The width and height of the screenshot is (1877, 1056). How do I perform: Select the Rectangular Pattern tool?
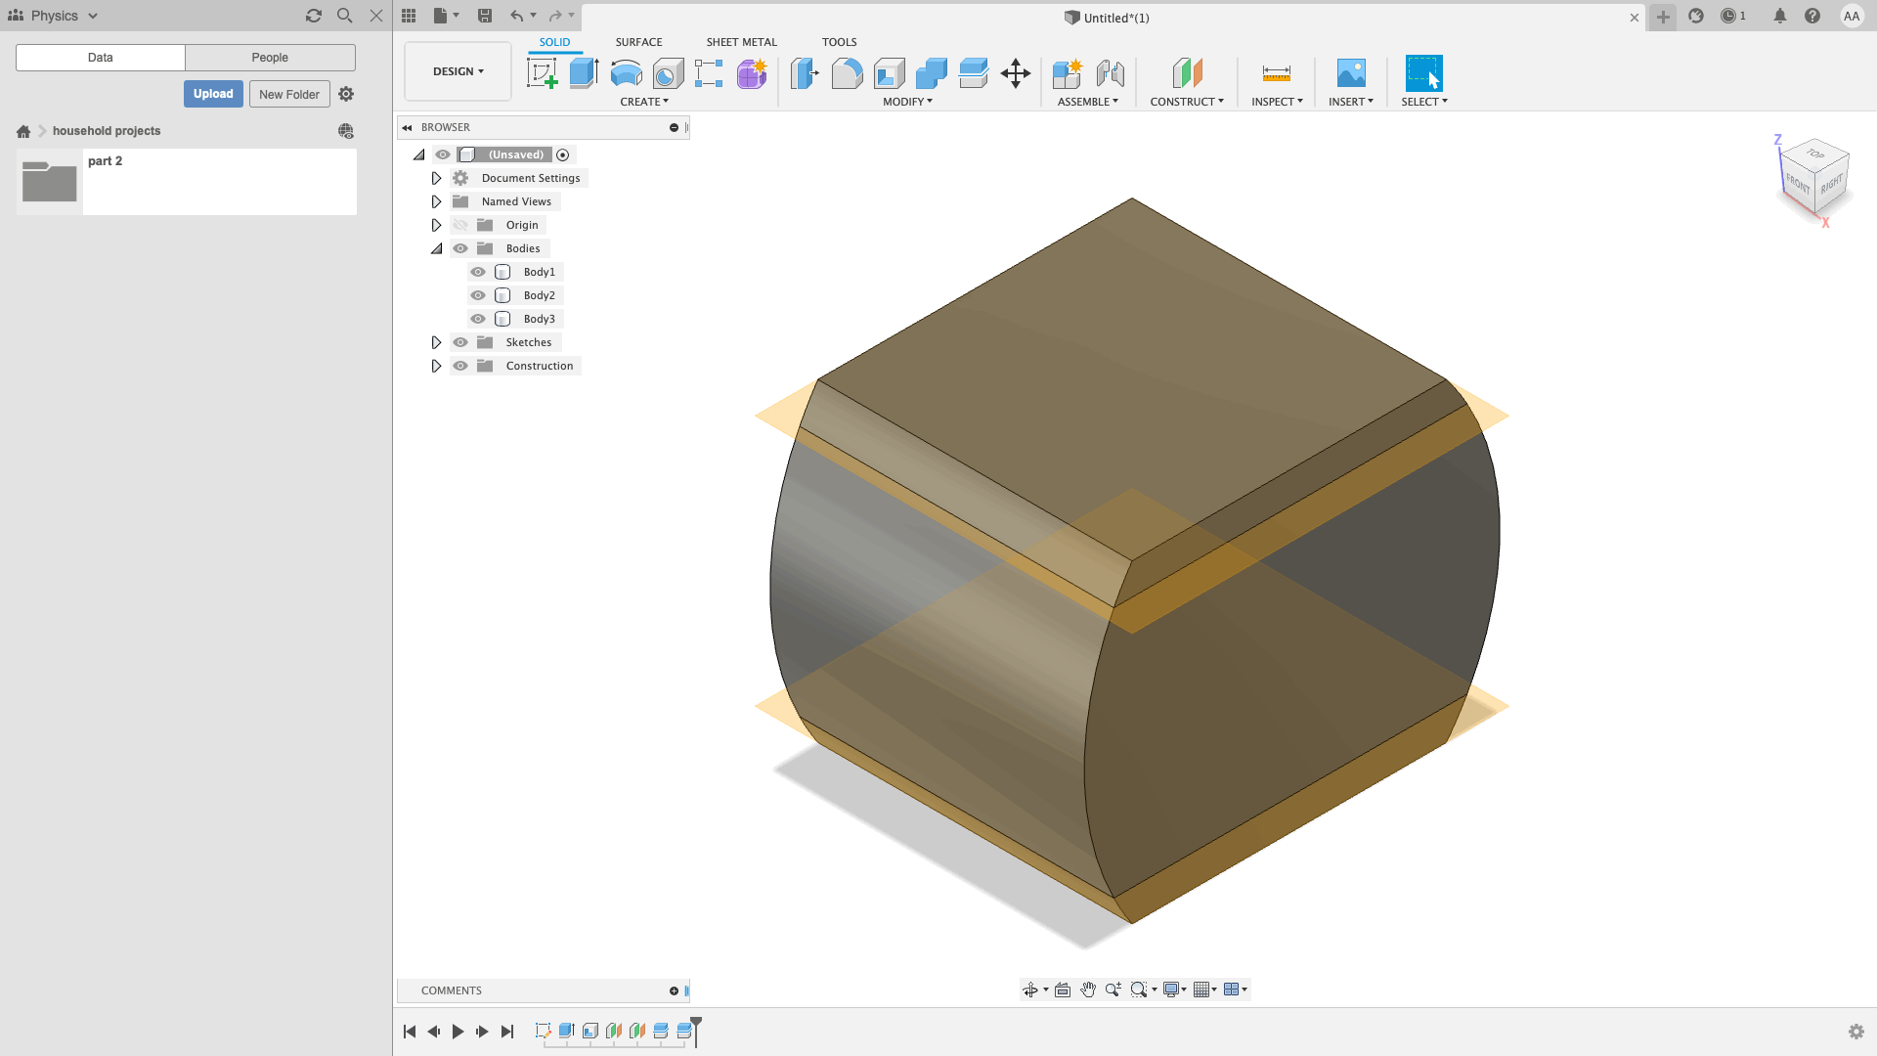pyautogui.click(x=709, y=73)
